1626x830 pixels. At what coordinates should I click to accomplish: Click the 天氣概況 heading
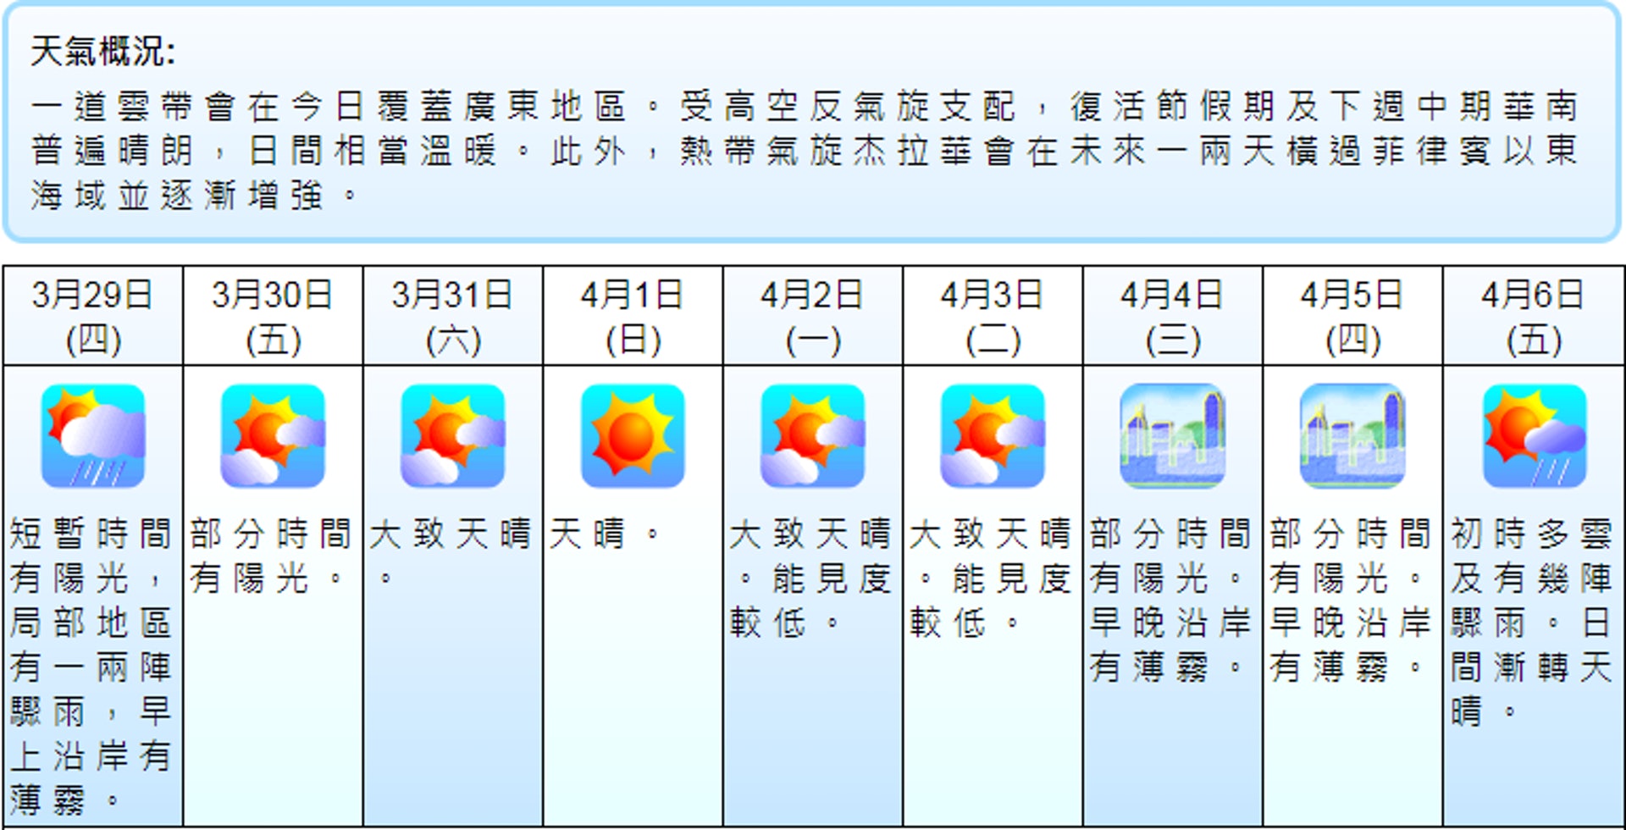pyautogui.click(x=103, y=52)
